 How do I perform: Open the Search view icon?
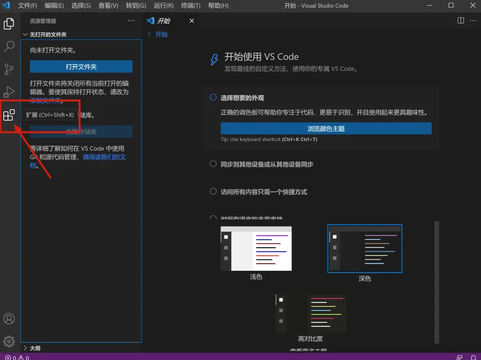tap(9, 47)
